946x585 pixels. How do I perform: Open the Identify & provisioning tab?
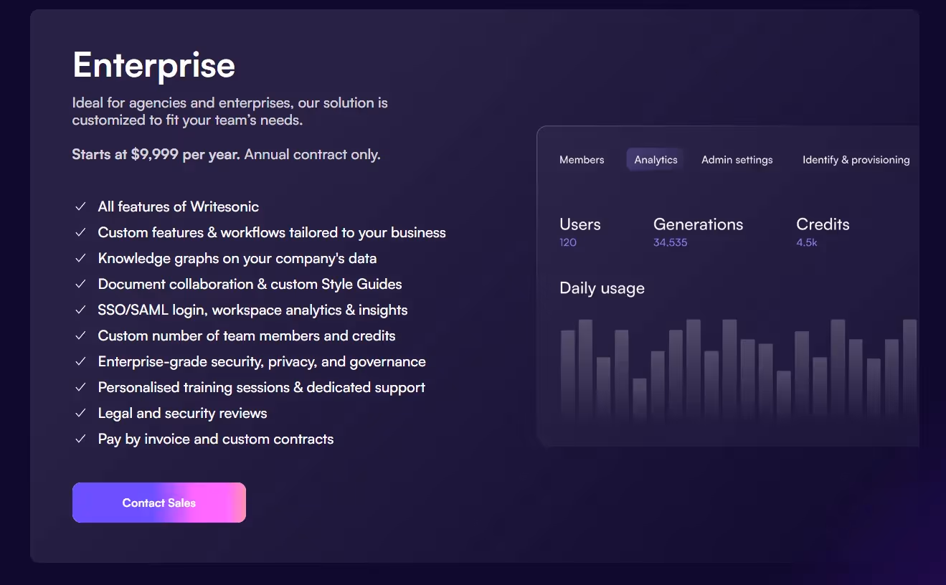click(856, 160)
